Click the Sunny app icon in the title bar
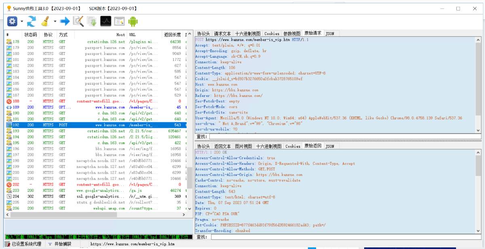 pyautogui.click(x=9, y=8)
